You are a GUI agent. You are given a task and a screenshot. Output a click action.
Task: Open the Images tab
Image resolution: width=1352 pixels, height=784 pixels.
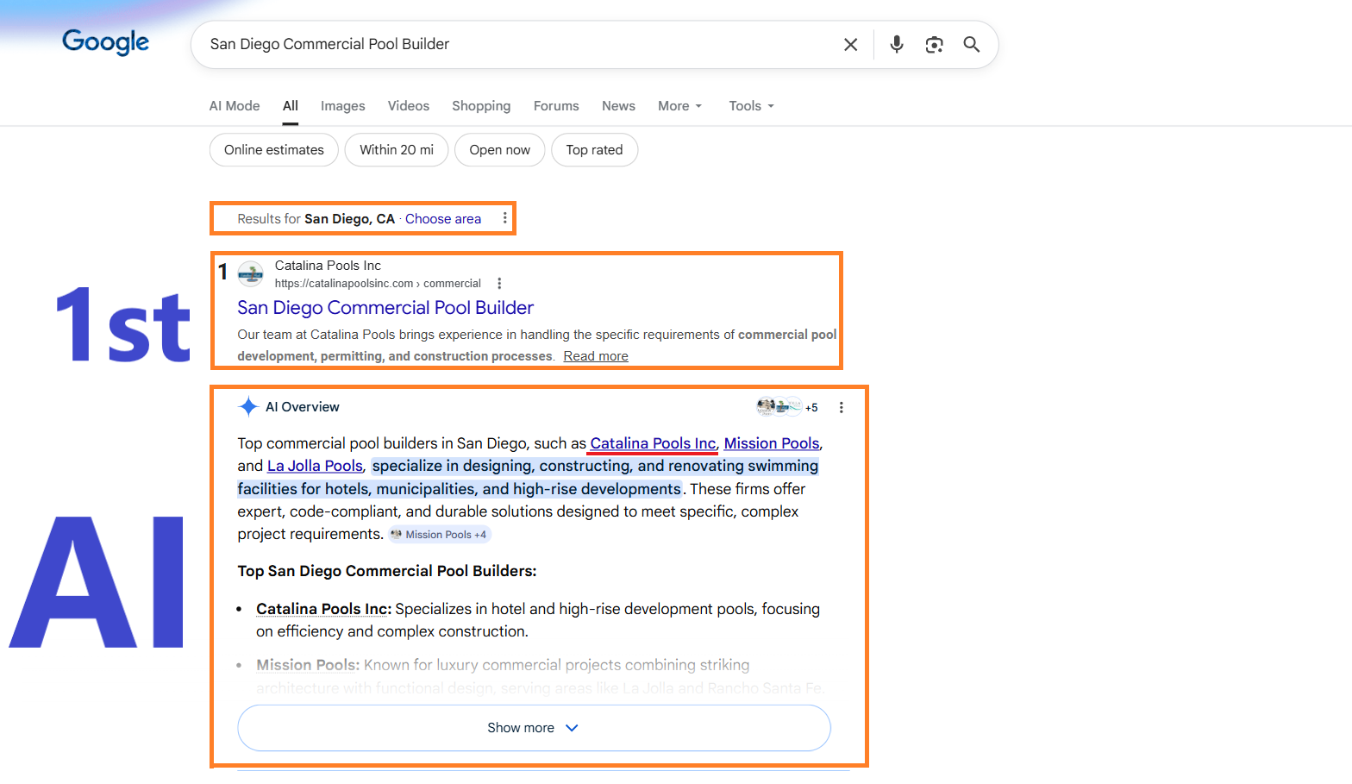click(343, 106)
